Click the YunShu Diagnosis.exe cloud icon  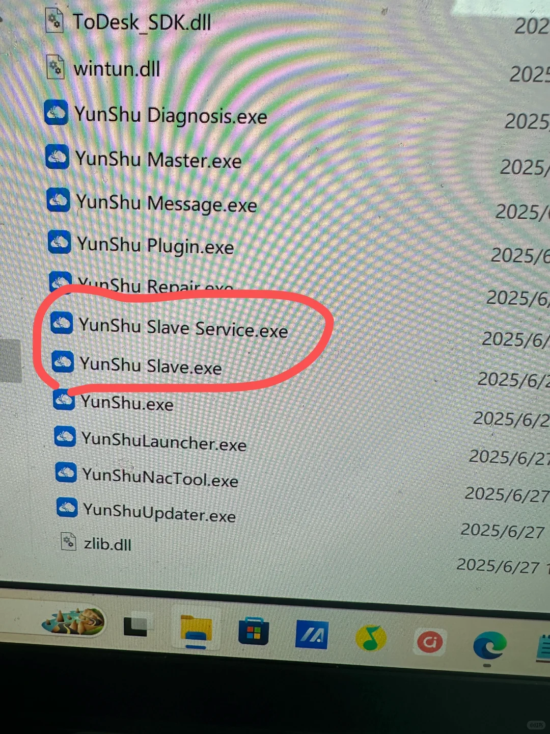(56, 113)
